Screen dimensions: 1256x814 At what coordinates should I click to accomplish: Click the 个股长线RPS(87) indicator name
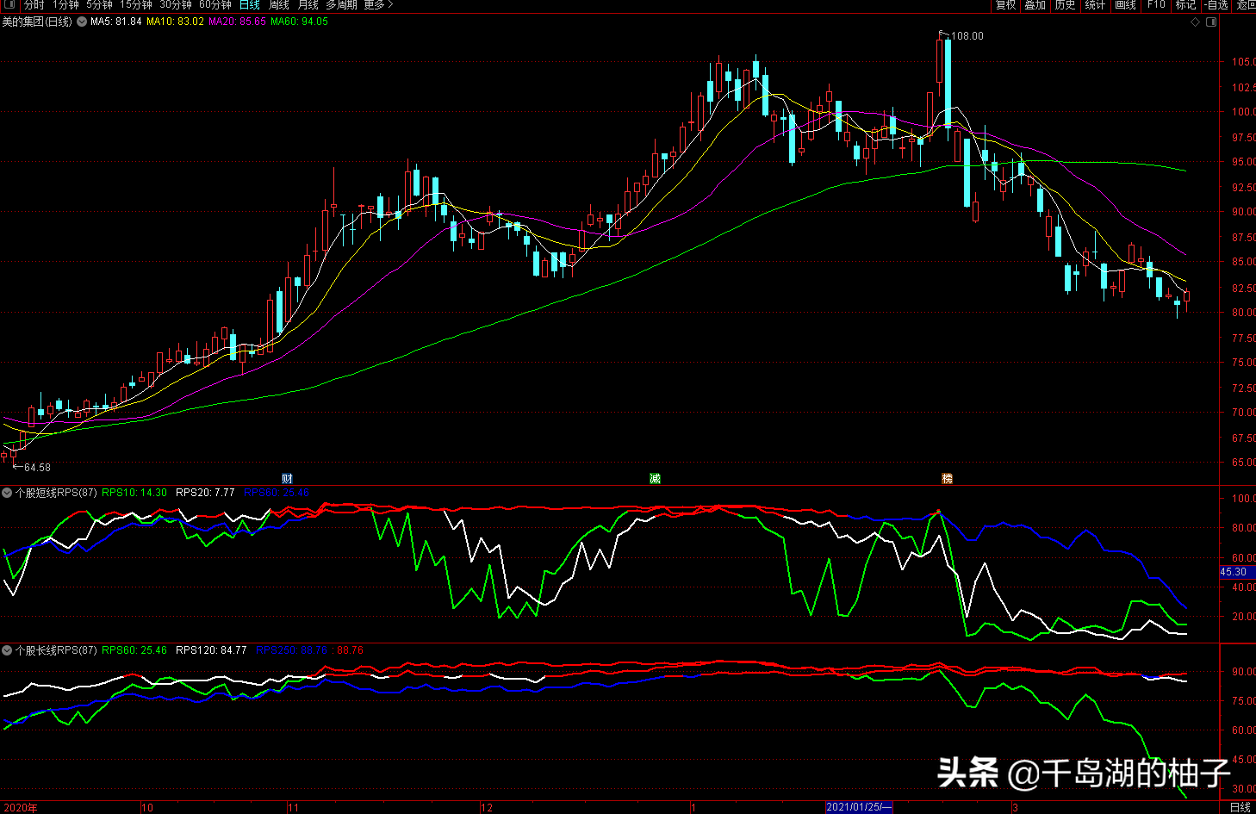click(56, 650)
